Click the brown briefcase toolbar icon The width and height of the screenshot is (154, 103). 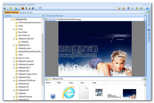(x=23, y=8)
